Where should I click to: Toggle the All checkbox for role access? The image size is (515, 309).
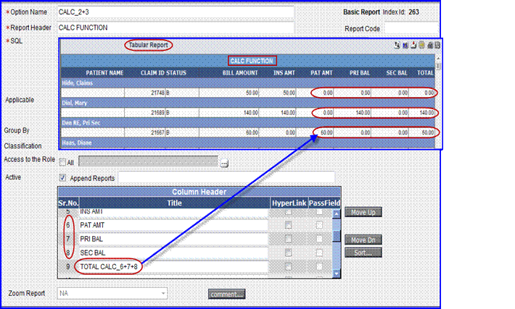point(62,162)
